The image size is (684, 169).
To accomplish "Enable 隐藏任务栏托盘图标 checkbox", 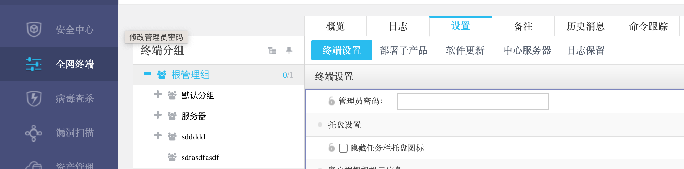I will coord(343,148).
